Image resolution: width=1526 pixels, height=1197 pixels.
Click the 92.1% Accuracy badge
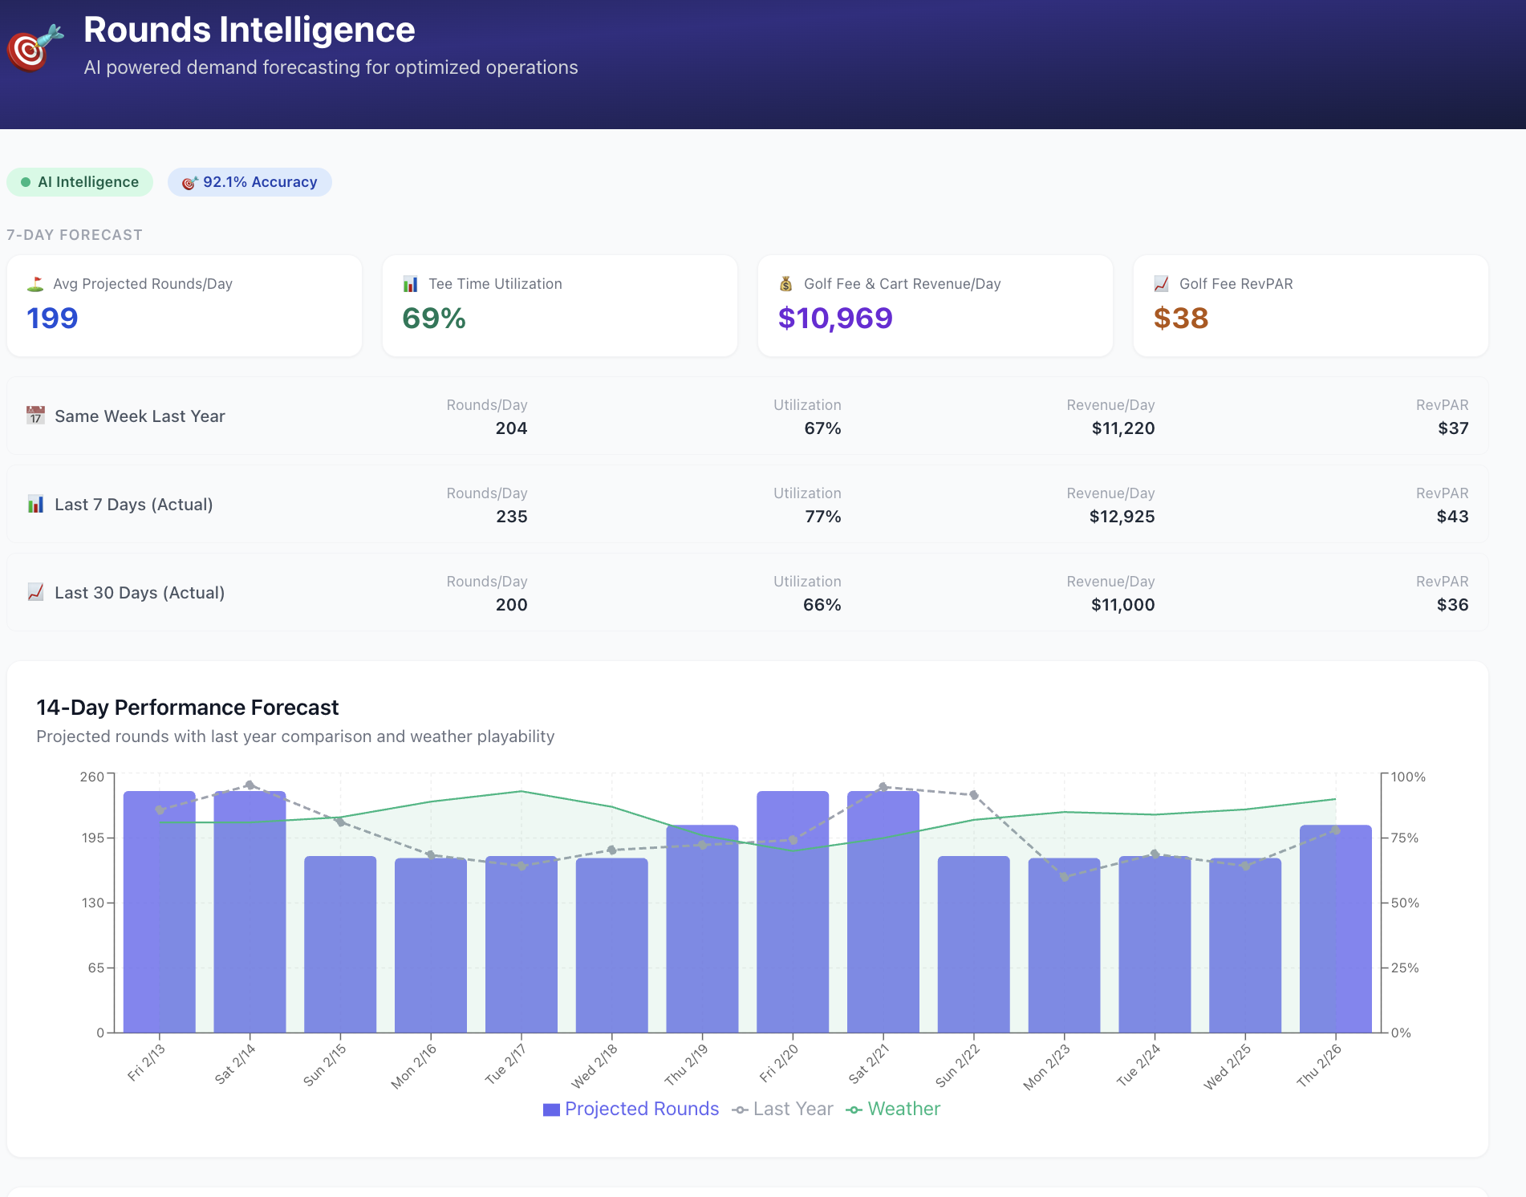tap(250, 181)
